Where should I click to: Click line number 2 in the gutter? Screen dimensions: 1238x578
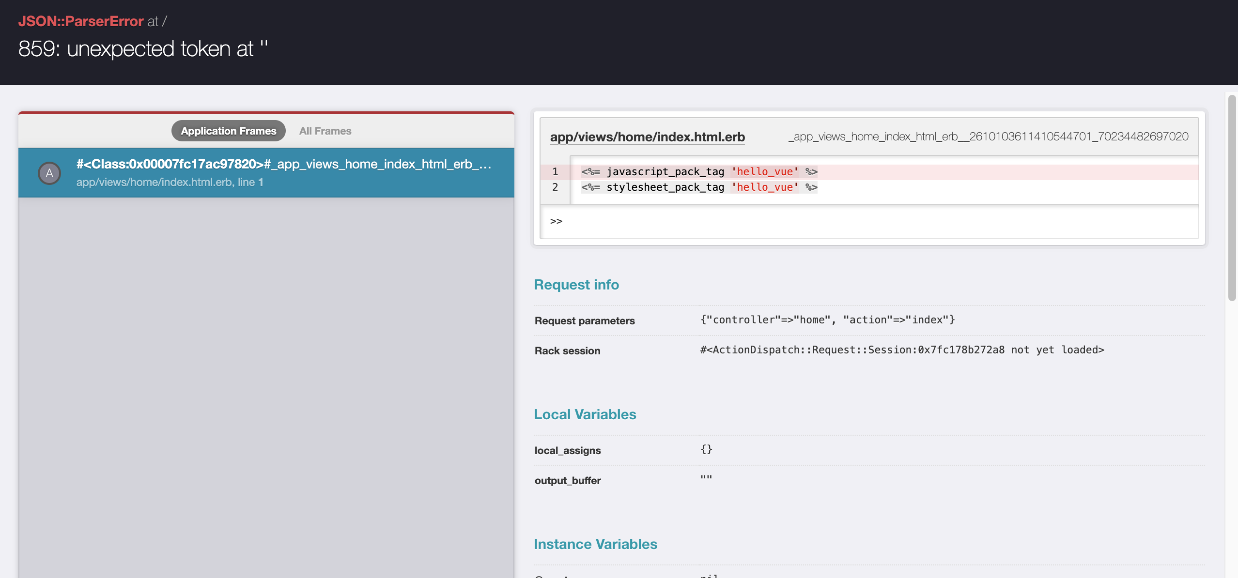[555, 187]
